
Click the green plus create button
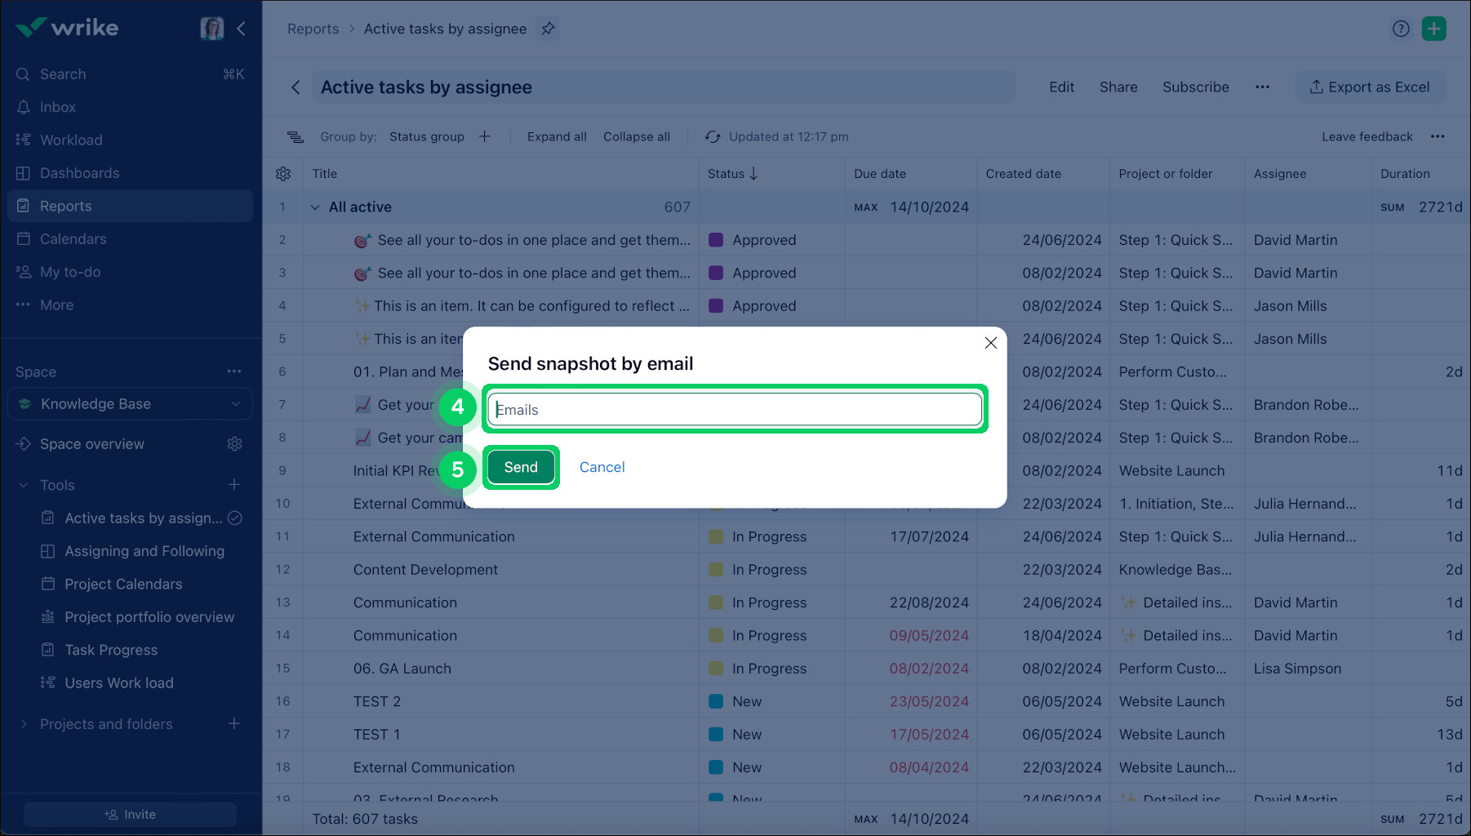(1433, 29)
